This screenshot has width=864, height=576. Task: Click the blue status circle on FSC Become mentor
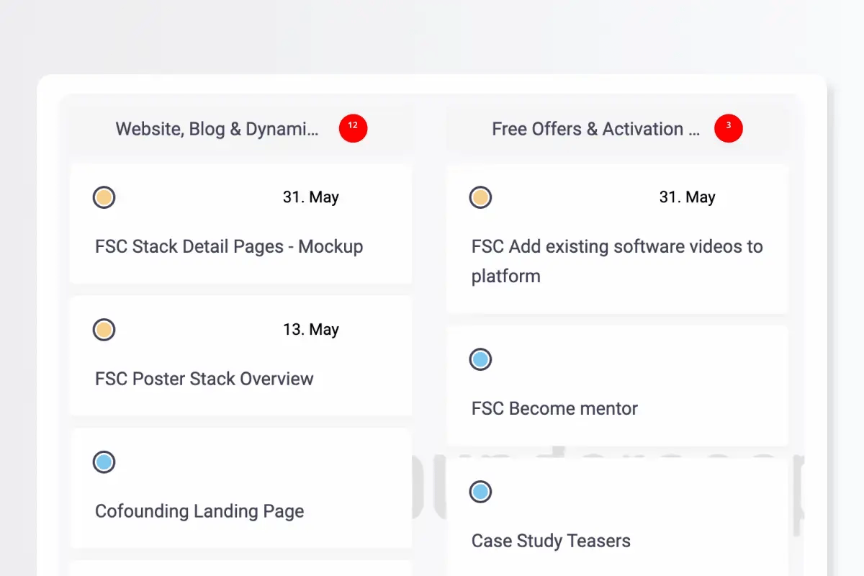click(480, 359)
